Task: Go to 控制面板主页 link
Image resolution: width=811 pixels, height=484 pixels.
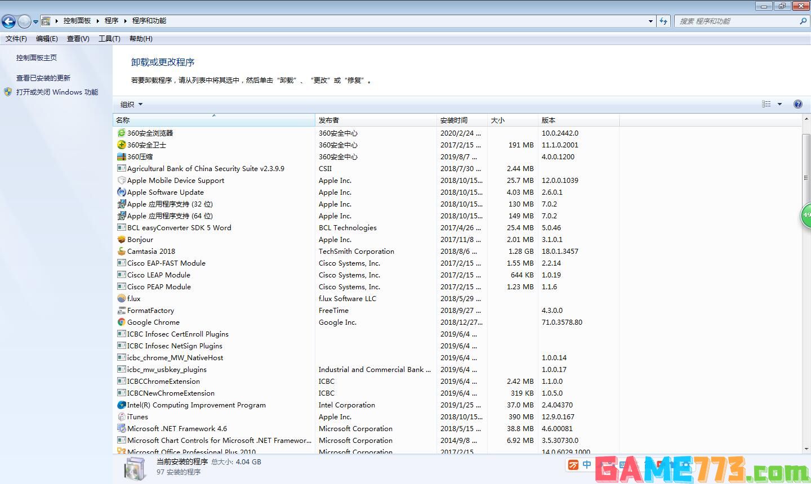Action: pos(37,57)
